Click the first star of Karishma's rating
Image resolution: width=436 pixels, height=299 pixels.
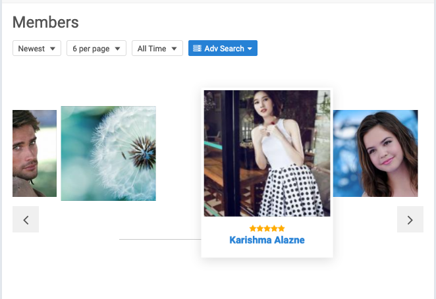pos(252,229)
